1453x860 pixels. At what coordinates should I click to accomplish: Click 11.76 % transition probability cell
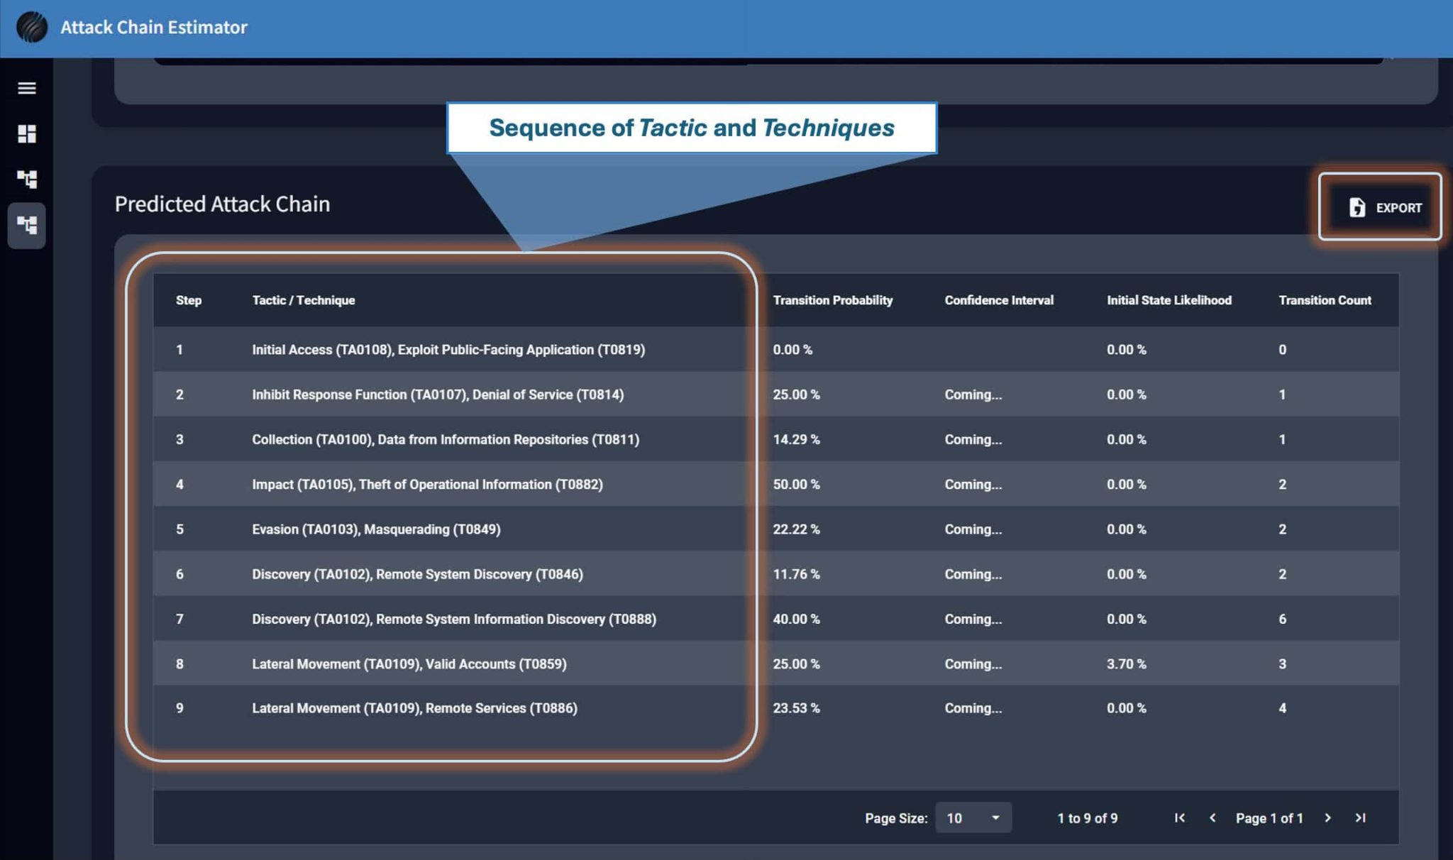(796, 573)
